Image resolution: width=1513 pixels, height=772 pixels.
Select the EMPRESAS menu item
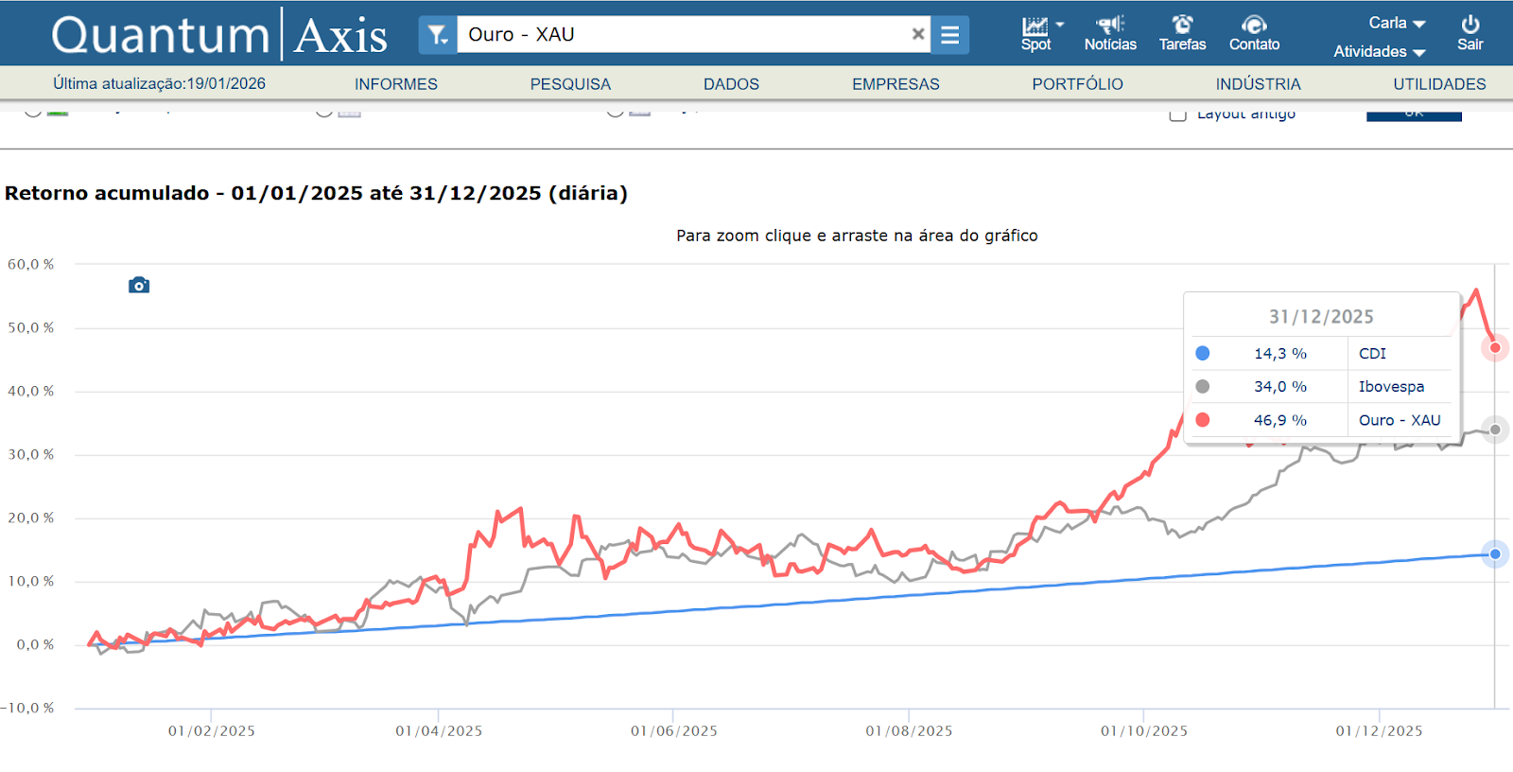(896, 84)
